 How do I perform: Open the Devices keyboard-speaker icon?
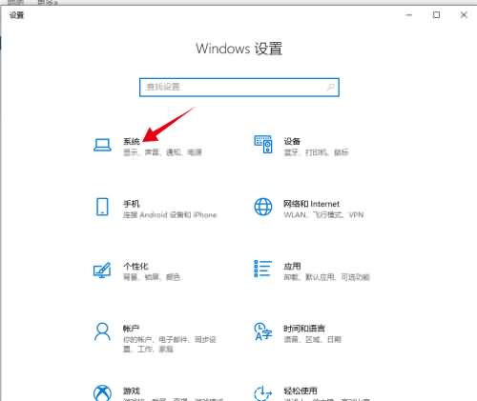click(x=263, y=145)
